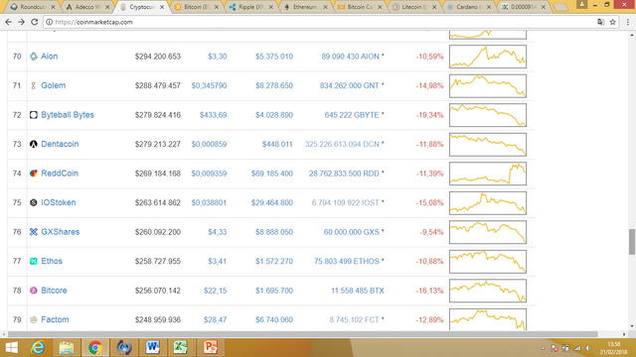The width and height of the screenshot is (636, 357).
Task: Open Aion 7-day price chart
Action: [488, 57]
